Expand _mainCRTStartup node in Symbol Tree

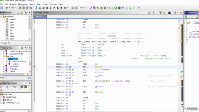click(7, 62)
